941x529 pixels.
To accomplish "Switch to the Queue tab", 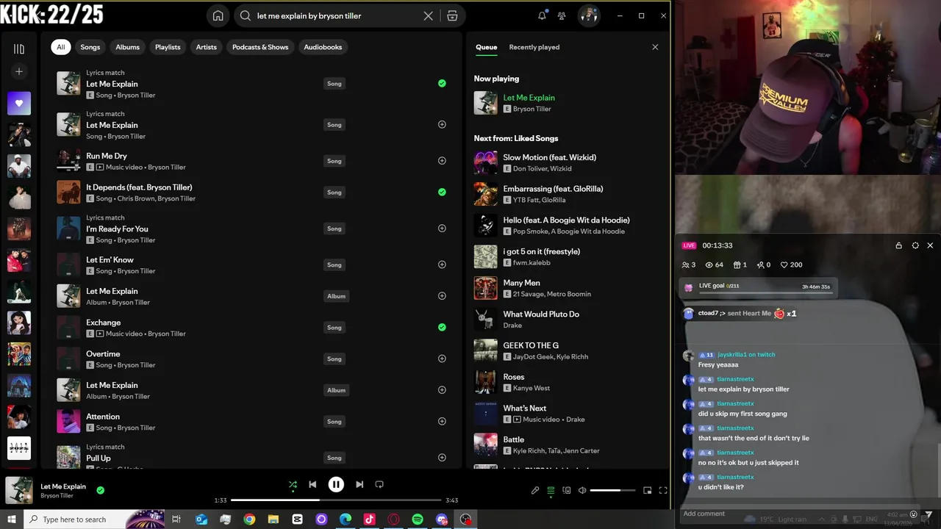I will coord(486,47).
